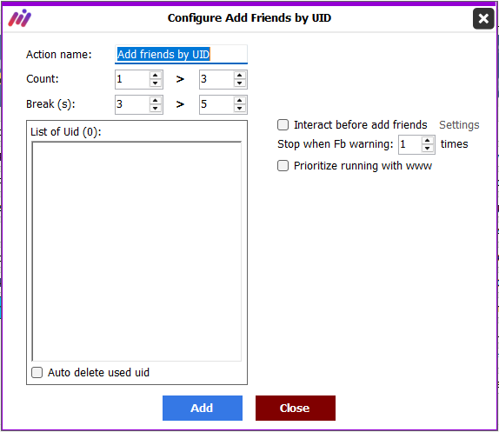Increase the Break minimum seconds arrow
This screenshot has width=499, height=432.
coord(155,101)
